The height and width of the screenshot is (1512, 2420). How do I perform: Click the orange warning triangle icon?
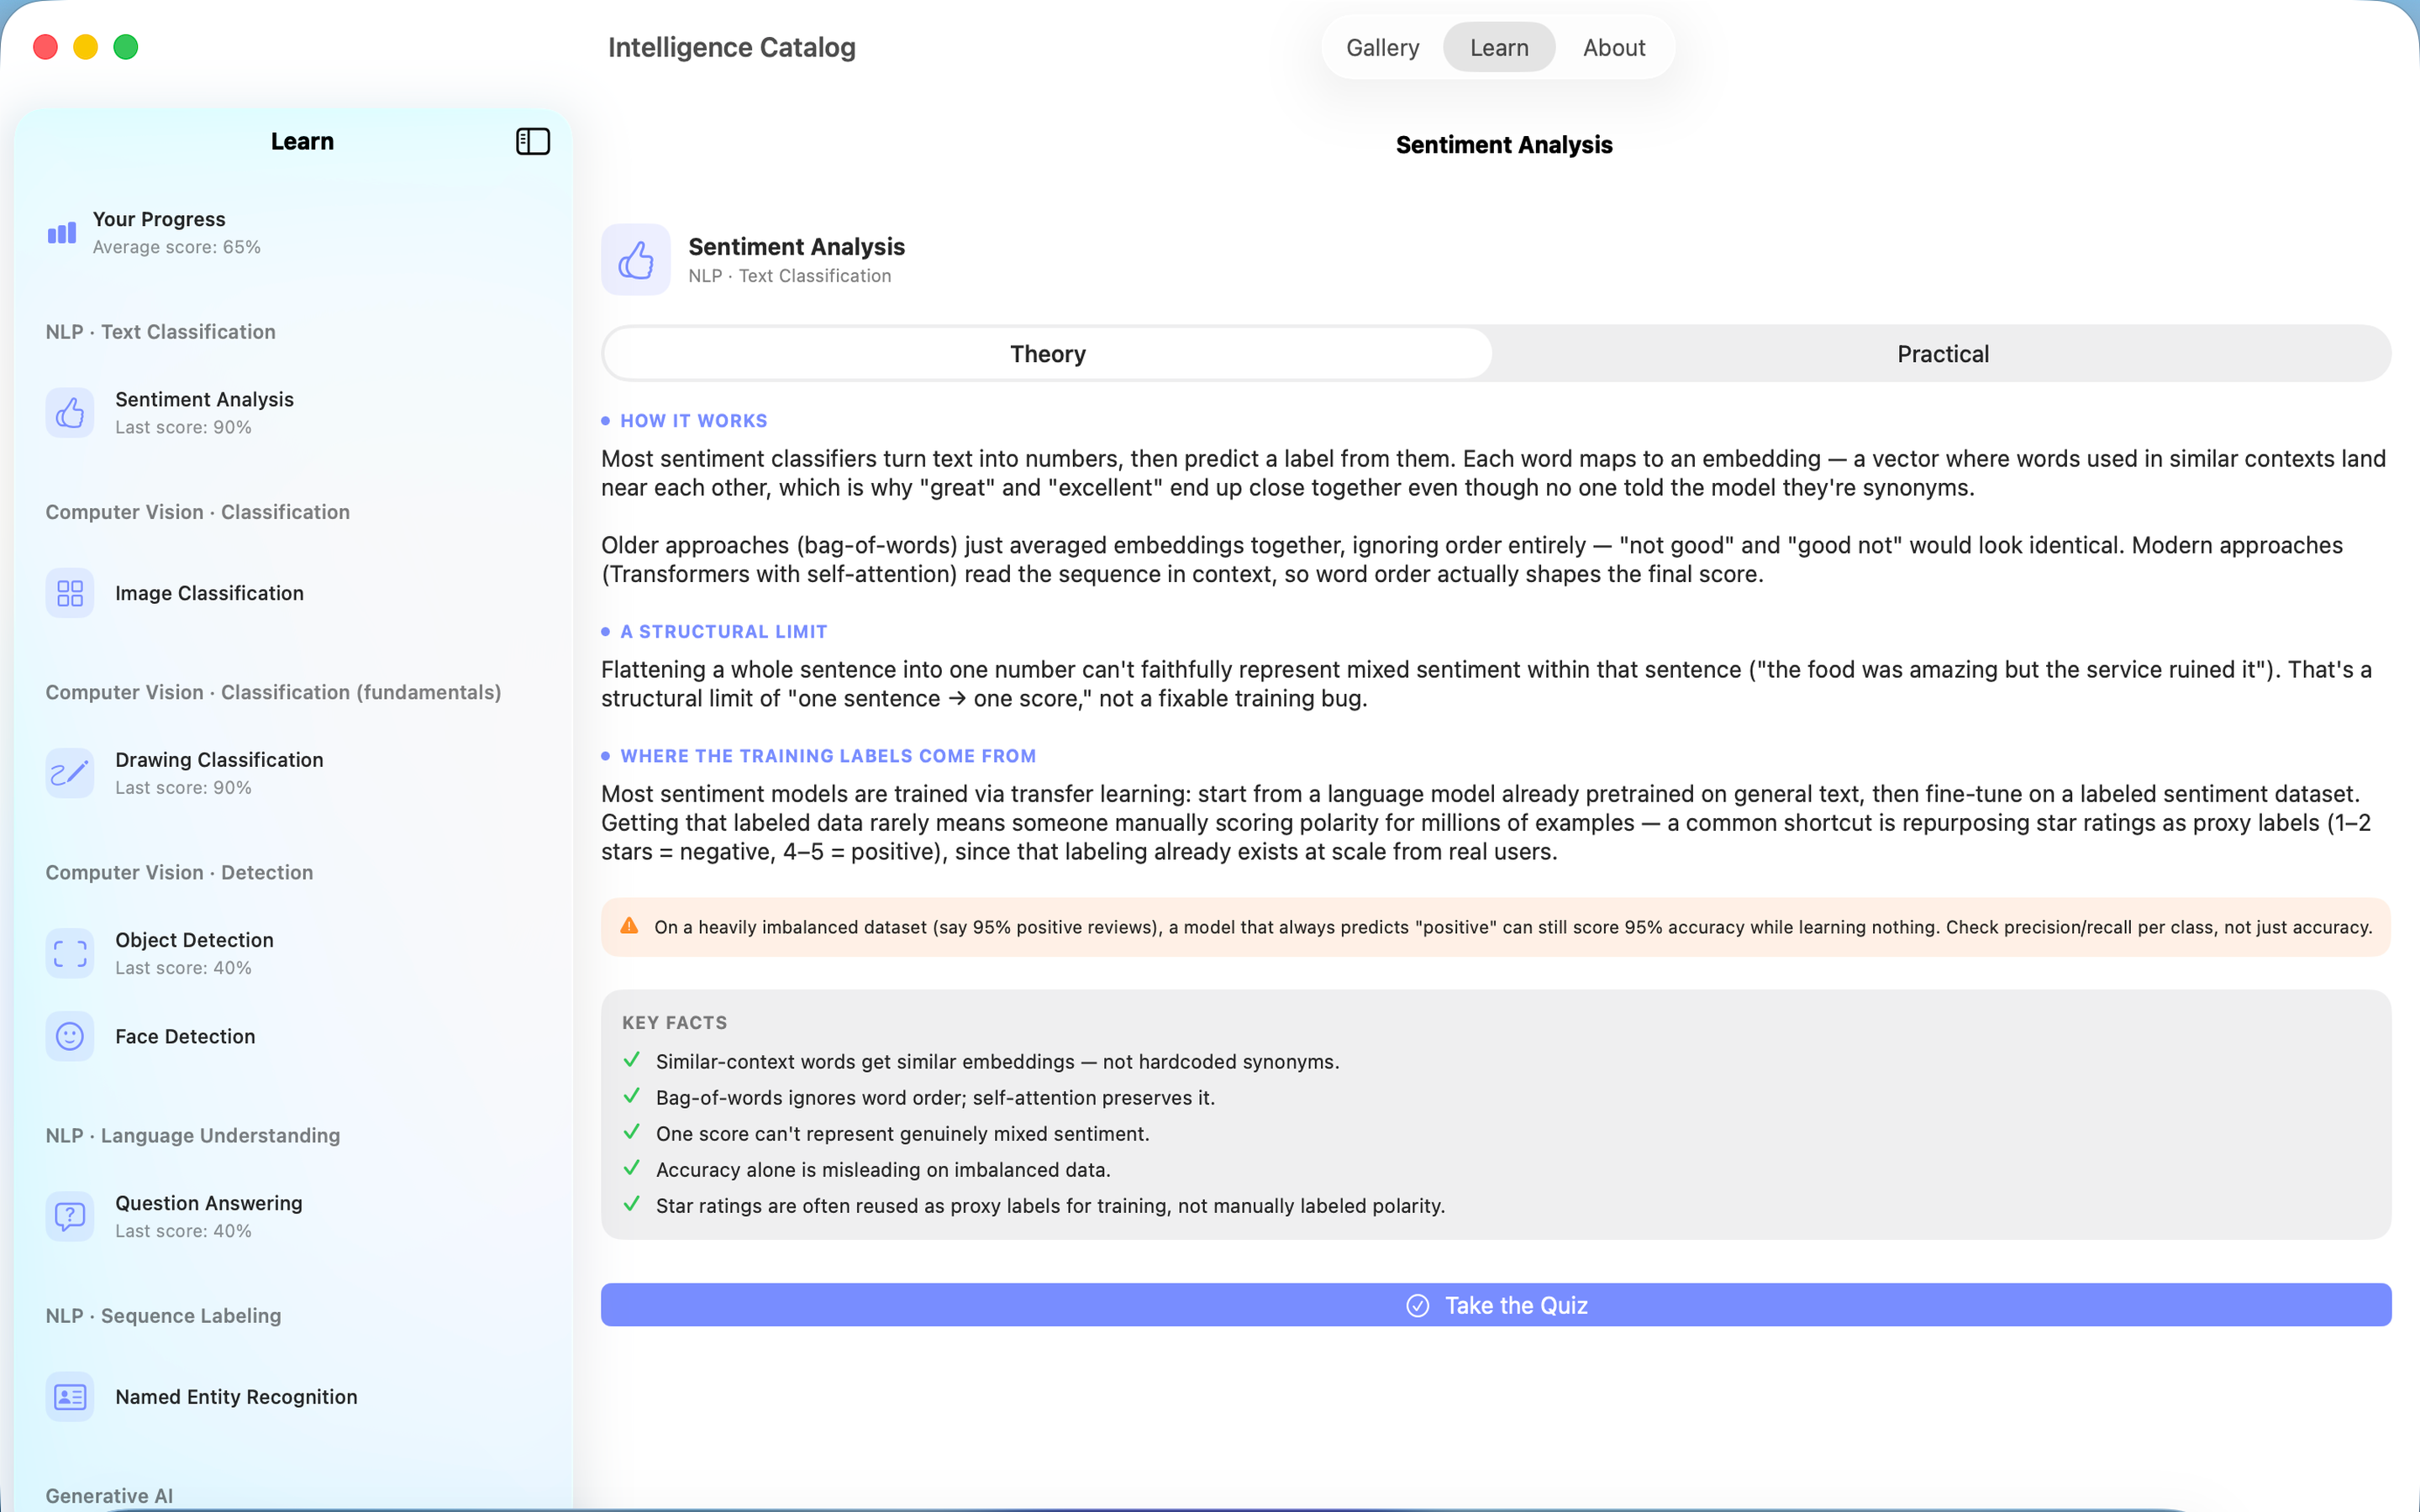coord(629,926)
